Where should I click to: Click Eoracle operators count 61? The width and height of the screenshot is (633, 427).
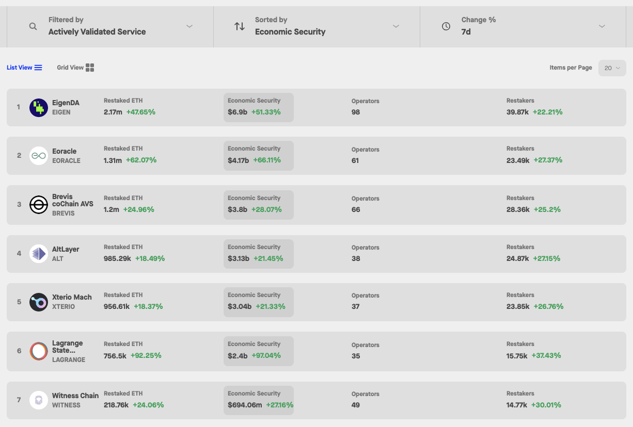355,160
